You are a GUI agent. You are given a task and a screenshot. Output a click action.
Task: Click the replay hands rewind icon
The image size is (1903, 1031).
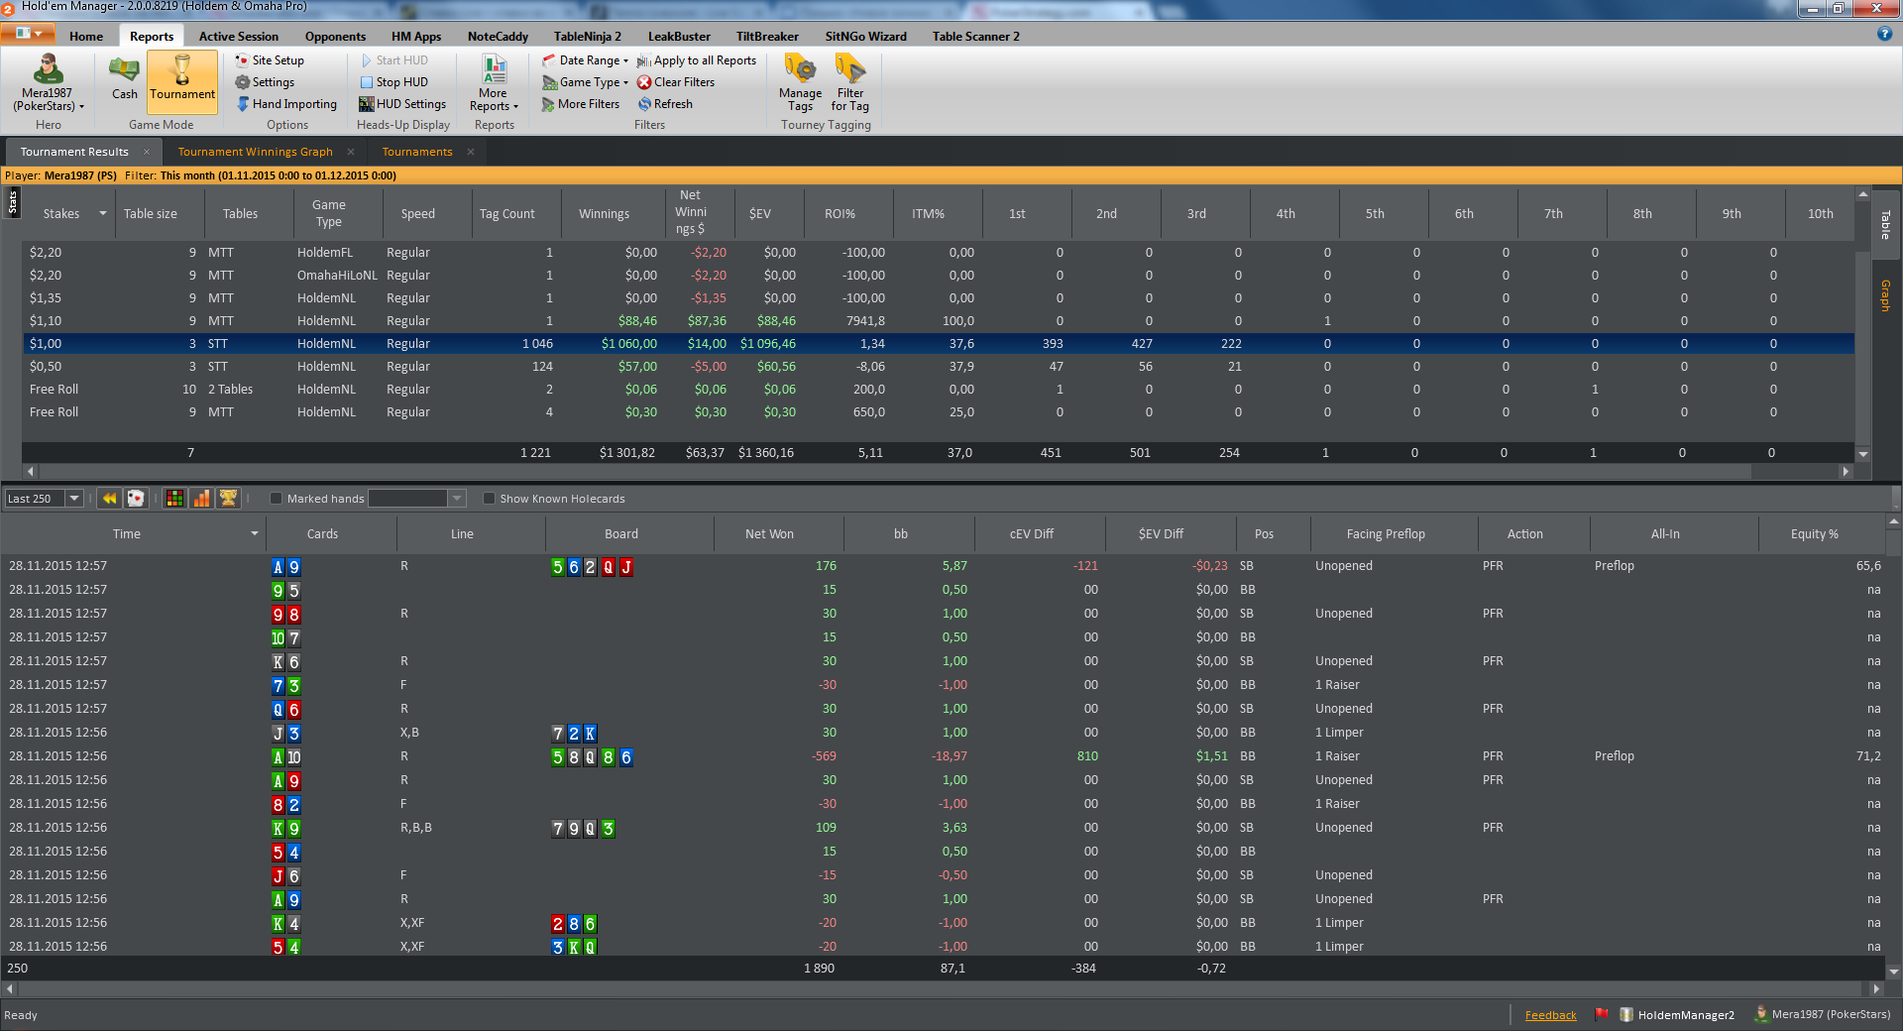(109, 499)
